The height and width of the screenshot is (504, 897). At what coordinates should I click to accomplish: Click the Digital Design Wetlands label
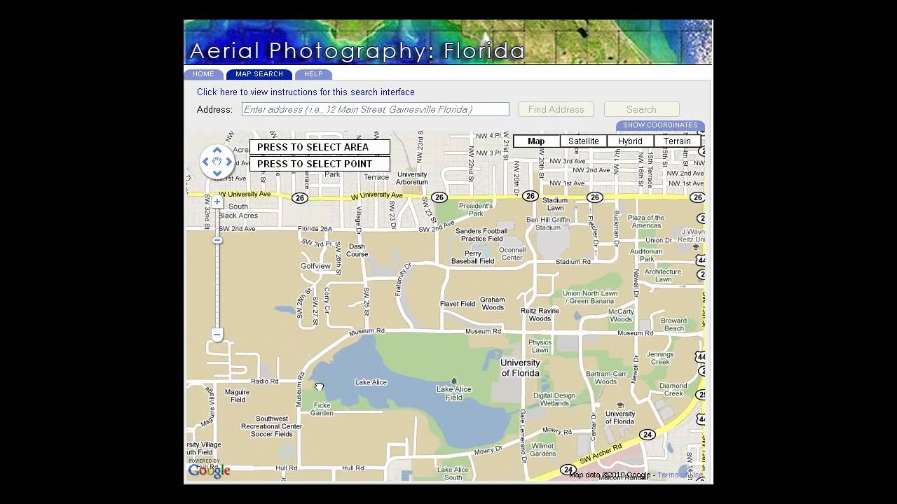[x=554, y=399]
